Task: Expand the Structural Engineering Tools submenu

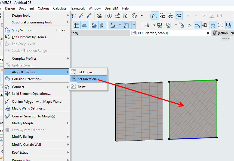Action: (x=37, y=22)
